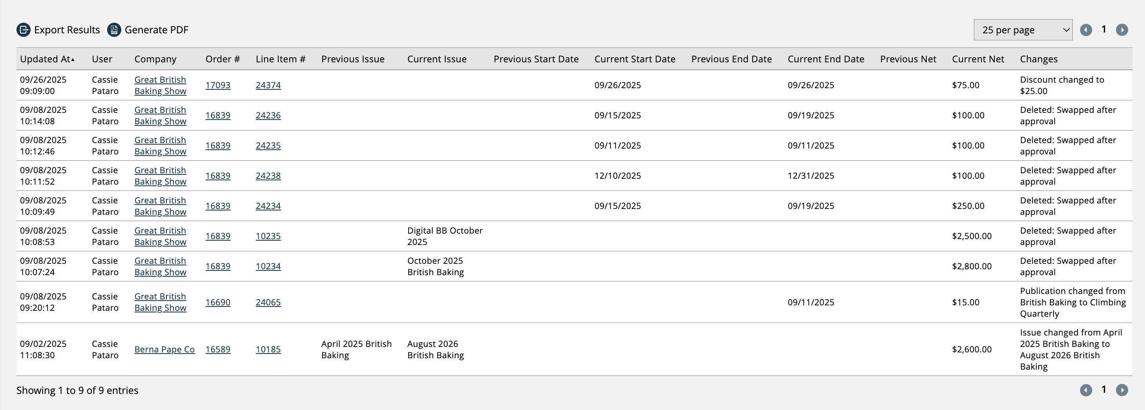Sort by the Changes column header

[1039, 59]
